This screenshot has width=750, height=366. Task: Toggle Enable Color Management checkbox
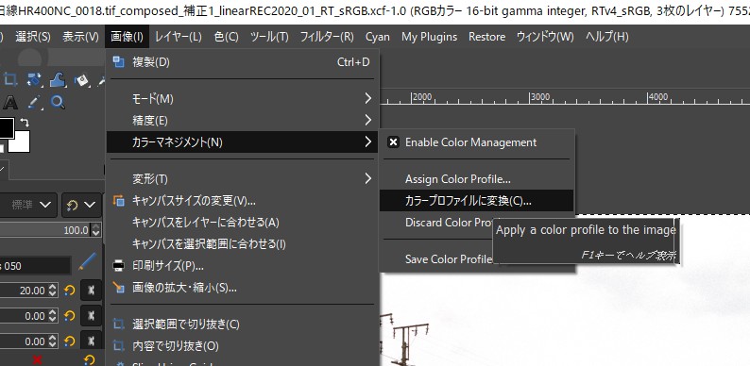[393, 142]
